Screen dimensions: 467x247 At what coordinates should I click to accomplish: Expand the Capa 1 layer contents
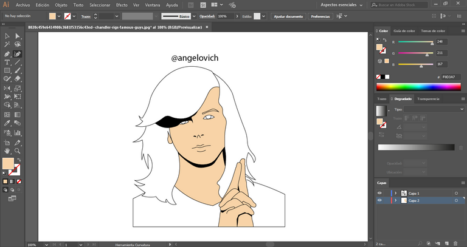(396, 193)
